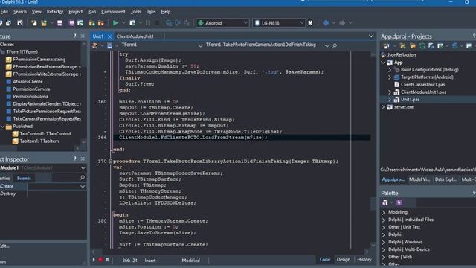Open the View menu

[36, 12]
